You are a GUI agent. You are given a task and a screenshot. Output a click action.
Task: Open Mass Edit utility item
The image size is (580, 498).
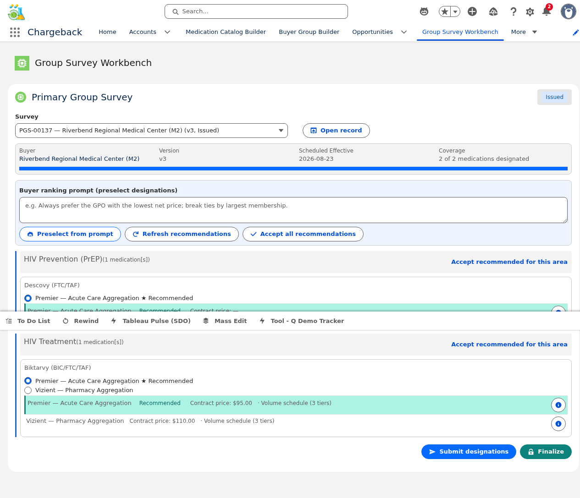pos(225,321)
